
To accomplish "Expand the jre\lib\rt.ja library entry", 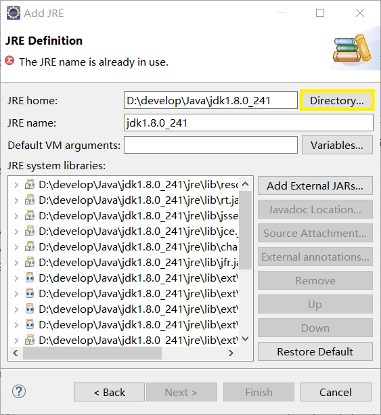I will coord(16,200).
